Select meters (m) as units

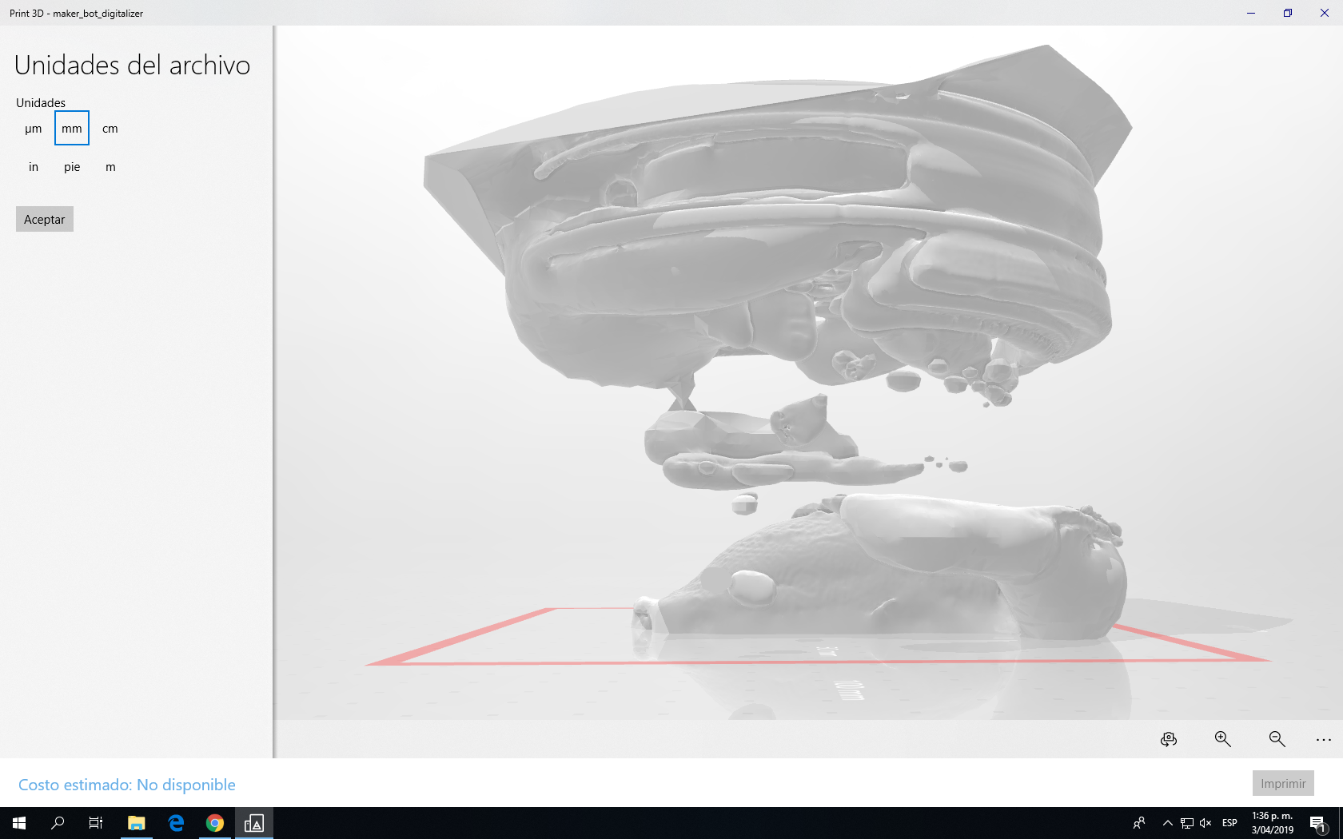click(x=110, y=167)
